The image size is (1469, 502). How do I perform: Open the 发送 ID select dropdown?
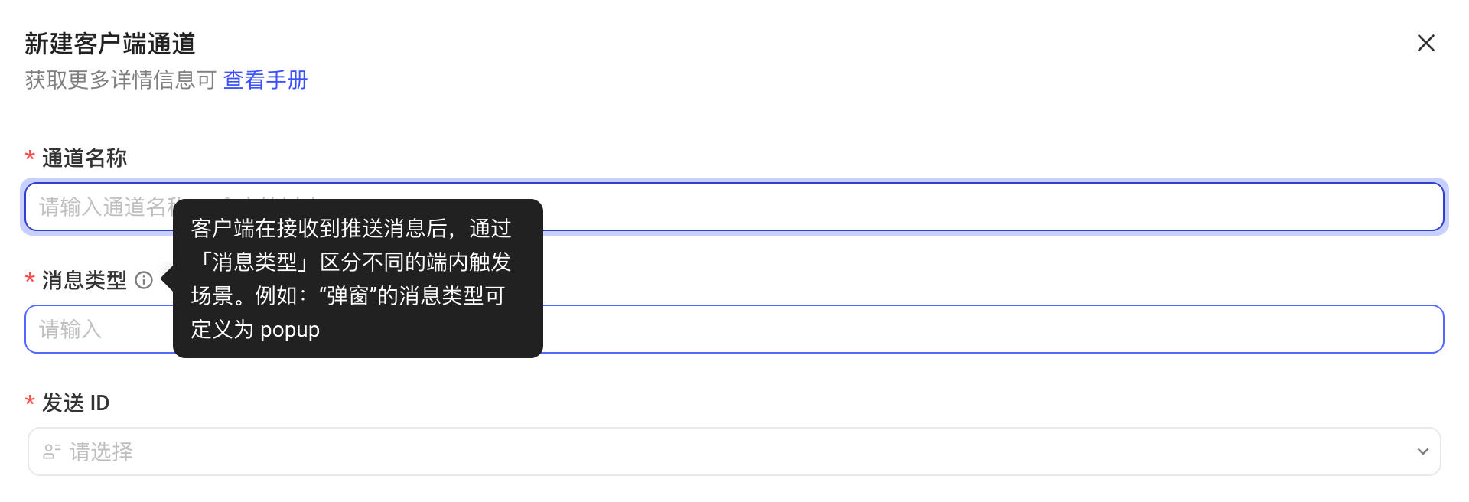point(734,451)
